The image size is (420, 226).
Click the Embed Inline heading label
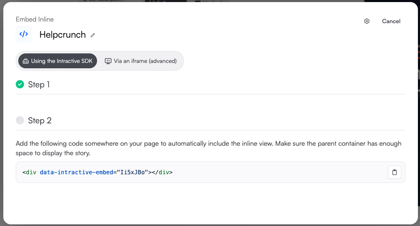35,19
